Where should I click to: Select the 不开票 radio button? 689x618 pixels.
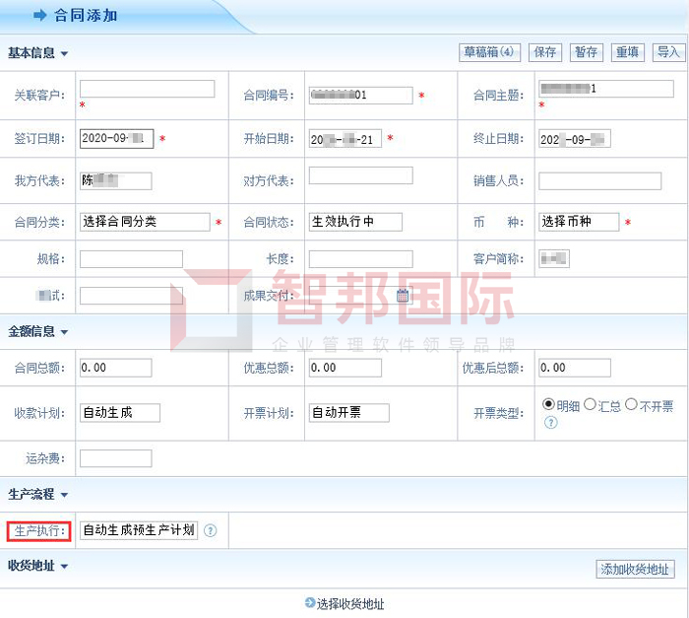point(631,404)
